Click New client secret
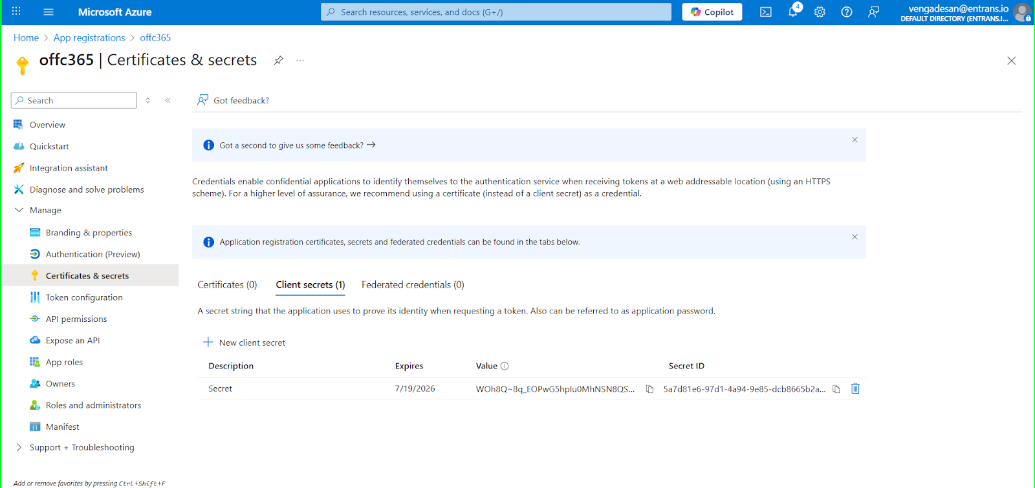The height and width of the screenshot is (488, 1035). click(244, 343)
